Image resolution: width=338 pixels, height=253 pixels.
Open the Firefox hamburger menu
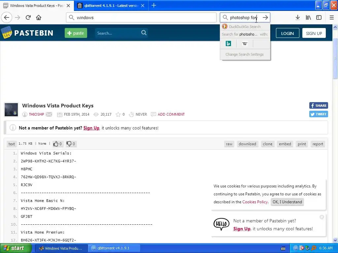click(x=332, y=17)
